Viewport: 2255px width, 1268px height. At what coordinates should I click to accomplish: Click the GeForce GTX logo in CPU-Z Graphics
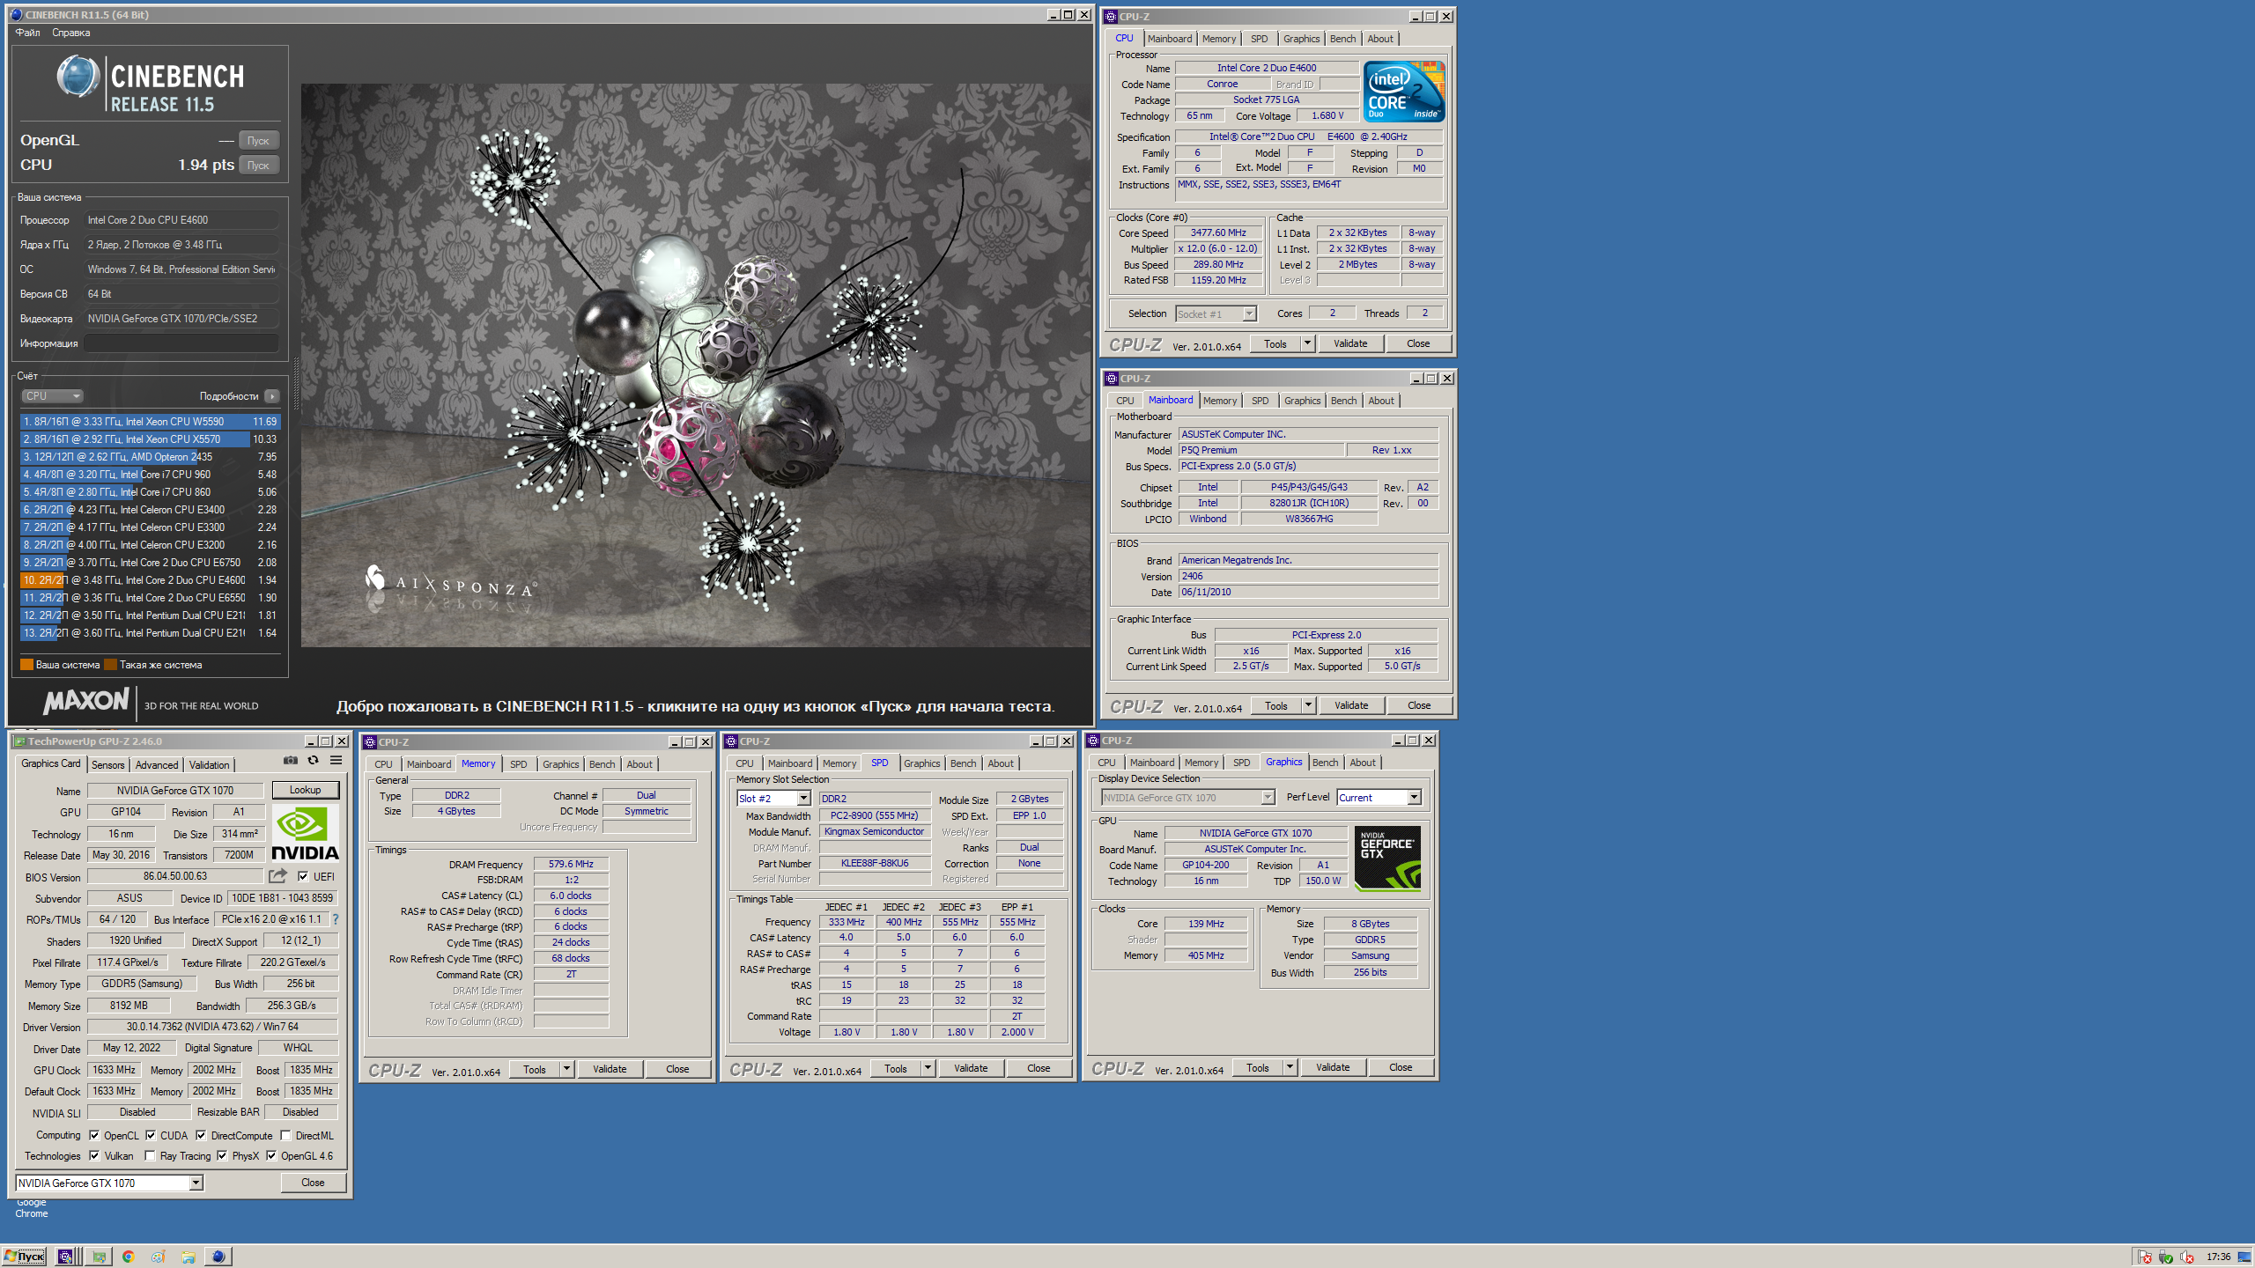[x=1387, y=859]
